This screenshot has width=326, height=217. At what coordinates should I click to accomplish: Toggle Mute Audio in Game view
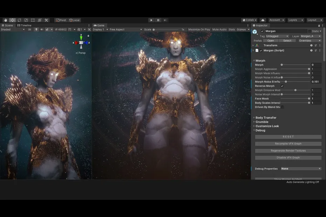click(219, 29)
